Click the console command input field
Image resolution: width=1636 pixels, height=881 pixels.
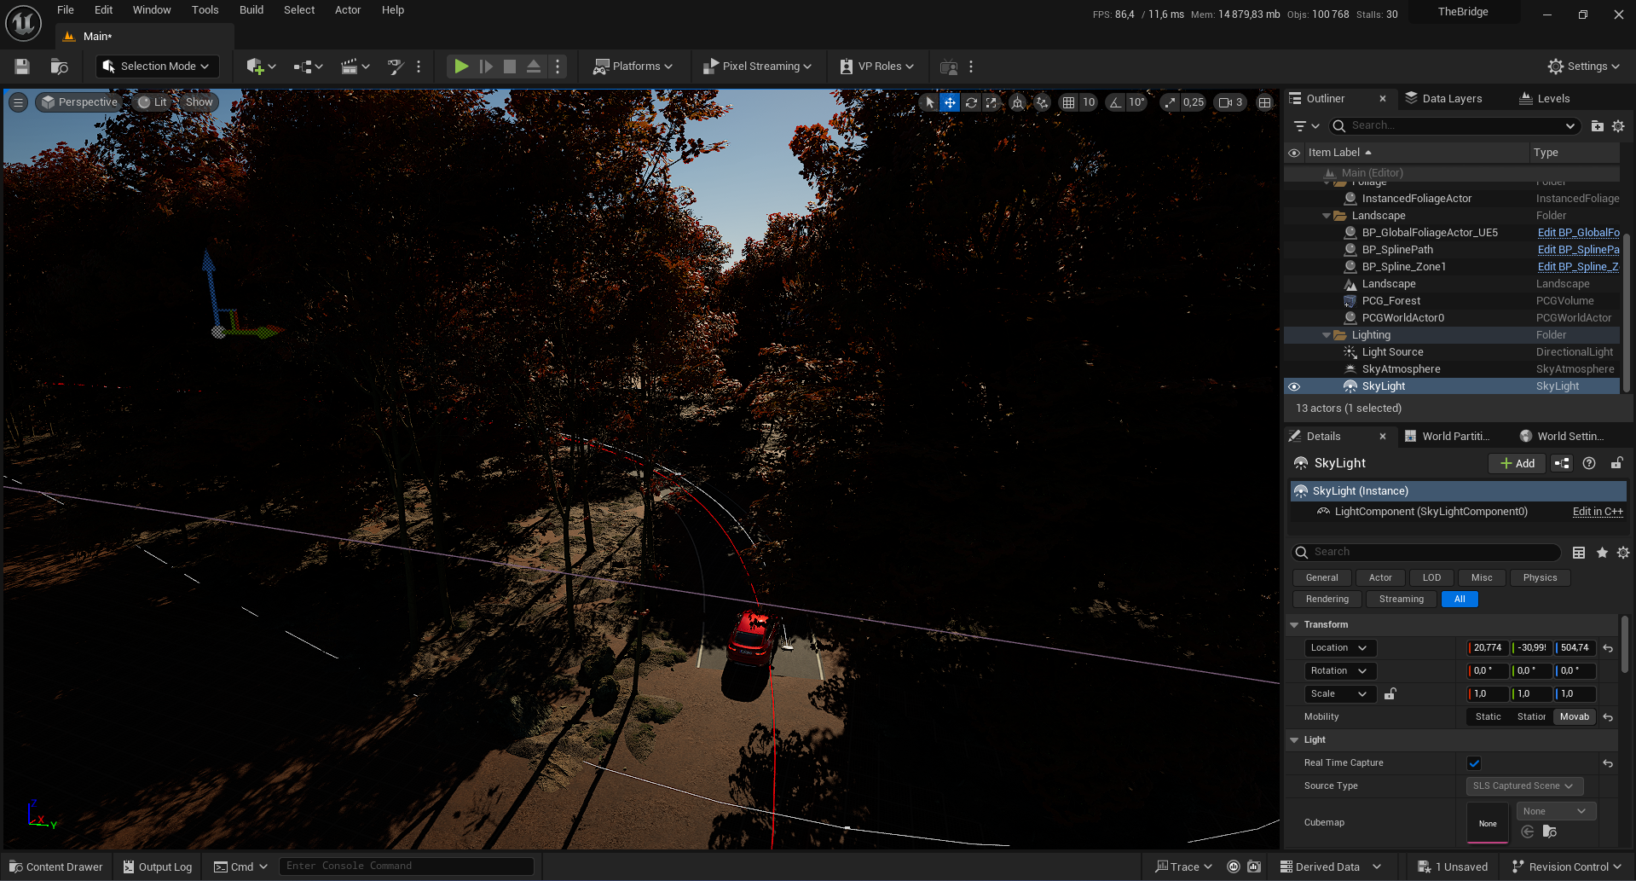407,867
